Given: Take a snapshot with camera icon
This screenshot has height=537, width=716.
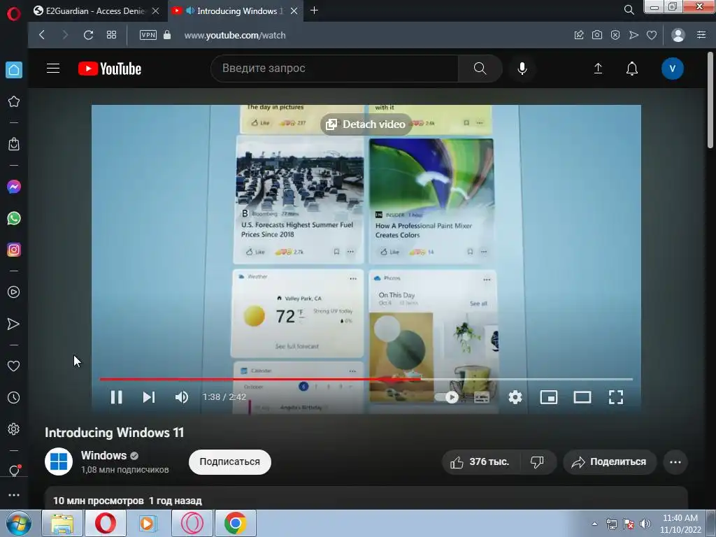Looking at the screenshot, I should click(597, 35).
